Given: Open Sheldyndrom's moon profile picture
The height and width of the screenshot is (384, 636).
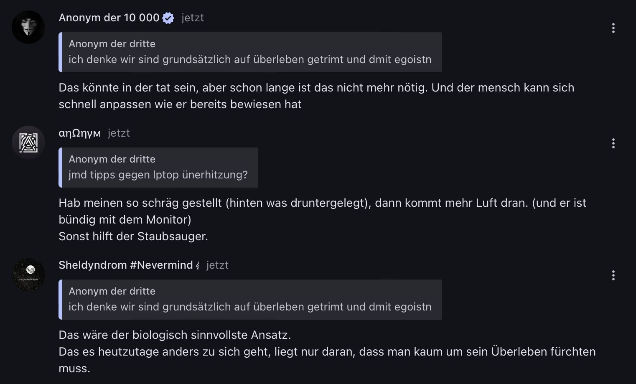Looking at the screenshot, I should [28, 275].
